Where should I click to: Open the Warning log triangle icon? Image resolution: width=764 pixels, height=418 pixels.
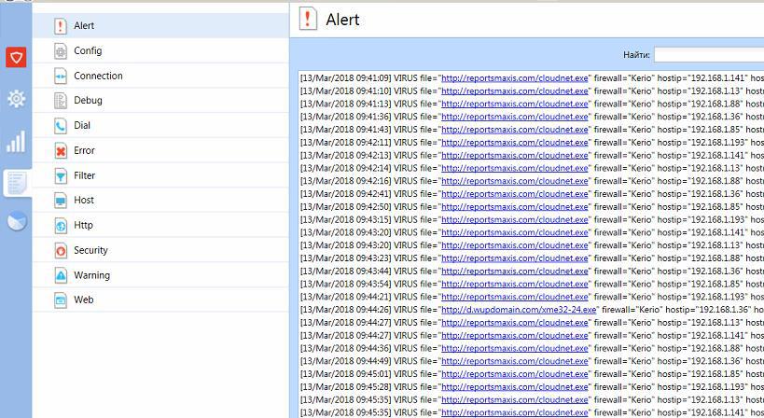click(x=61, y=276)
